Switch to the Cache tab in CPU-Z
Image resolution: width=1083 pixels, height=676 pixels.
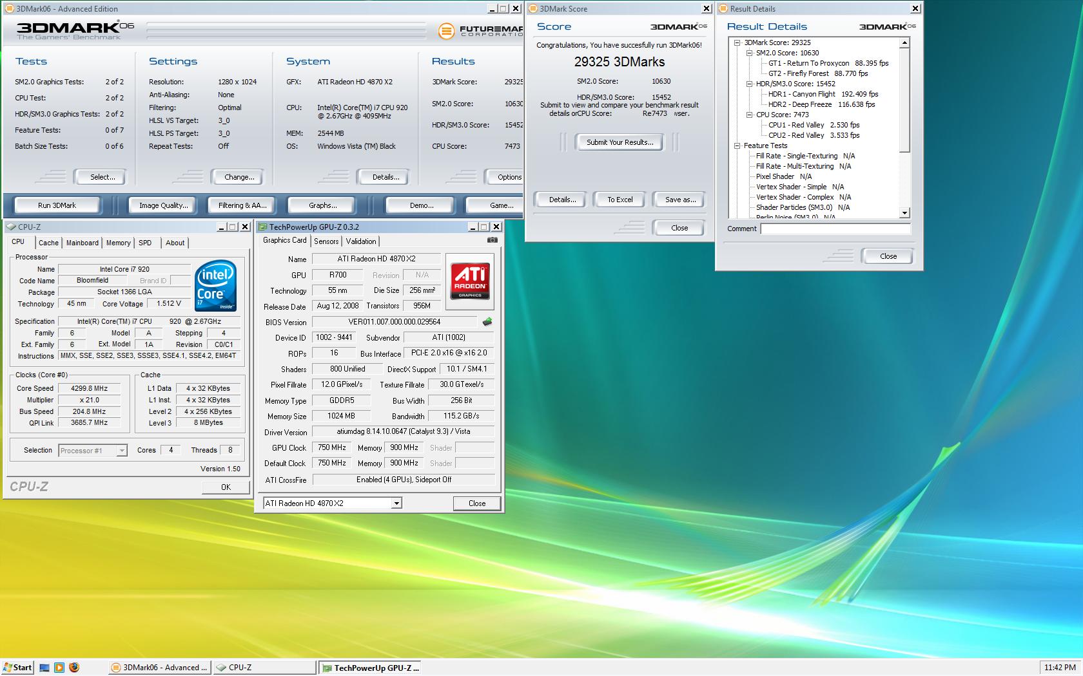tap(48, 243)
